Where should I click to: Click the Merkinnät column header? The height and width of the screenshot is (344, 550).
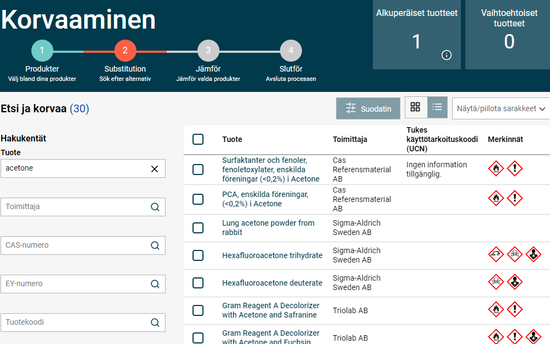click(505, 139)
